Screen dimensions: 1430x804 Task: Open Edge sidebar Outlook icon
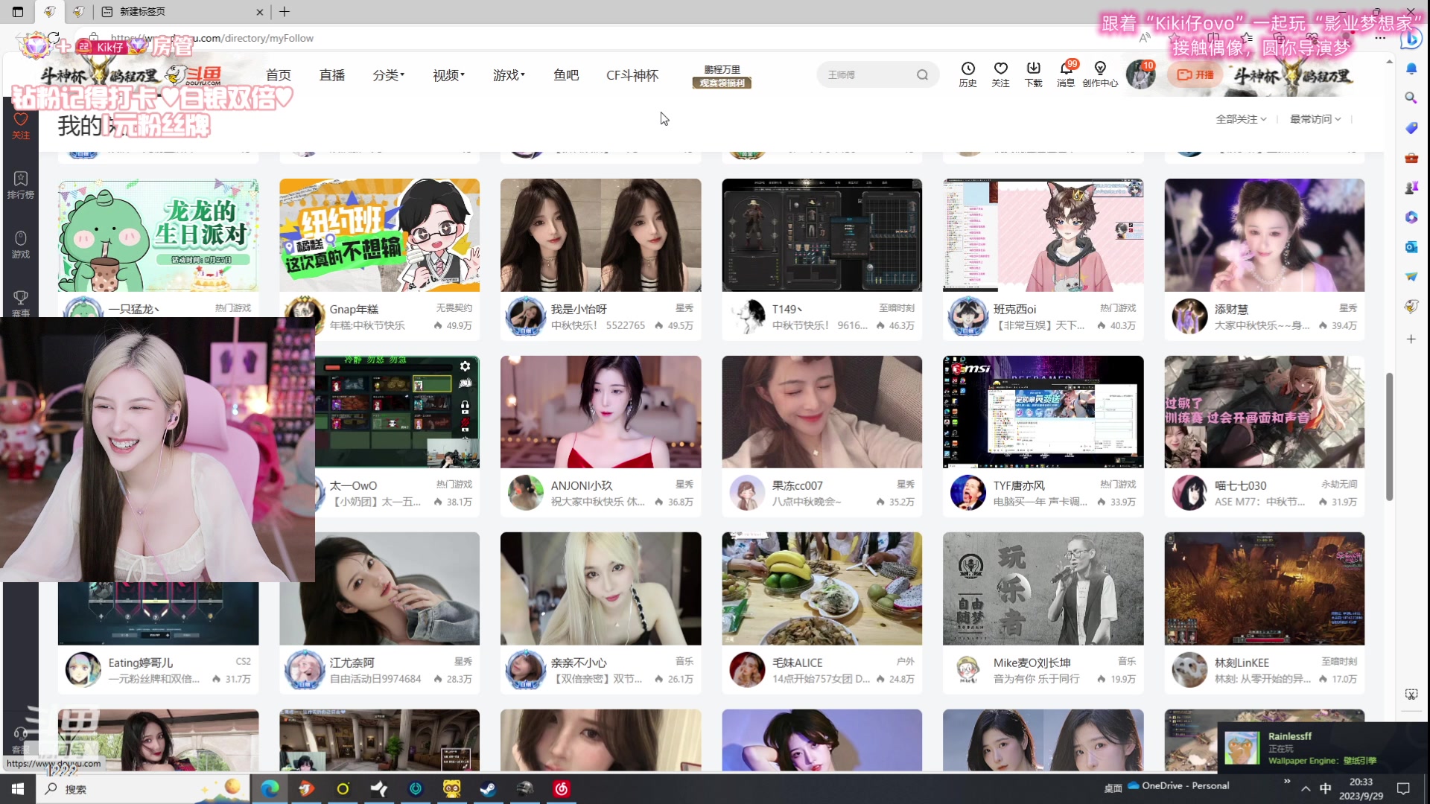(1411, 246)
